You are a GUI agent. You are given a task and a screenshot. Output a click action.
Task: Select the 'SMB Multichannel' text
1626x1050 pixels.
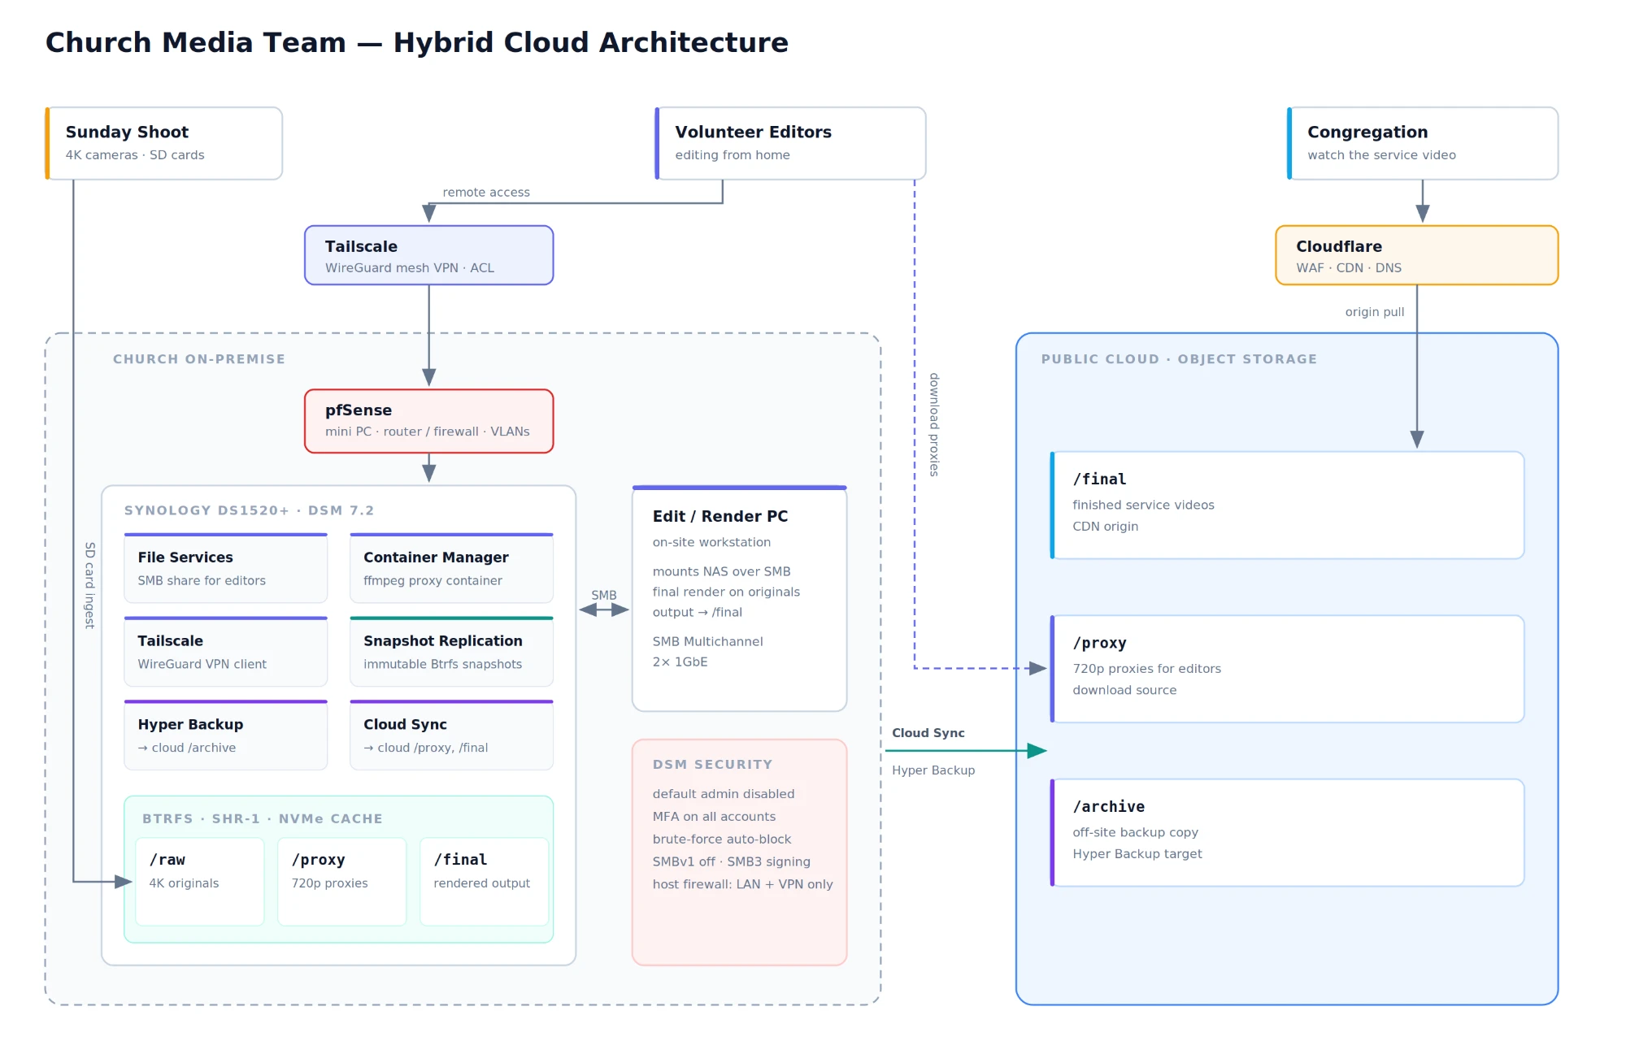[x=707, y=642]
